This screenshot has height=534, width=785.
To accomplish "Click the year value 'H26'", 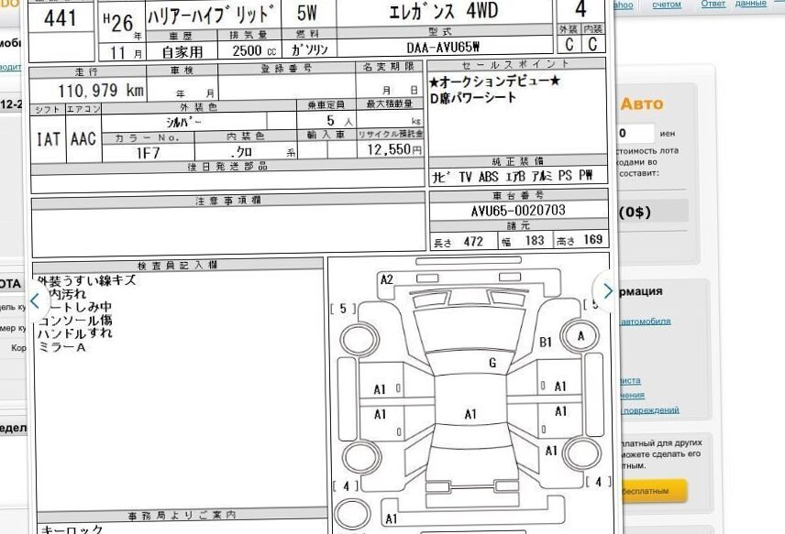I will pos(118,23).
